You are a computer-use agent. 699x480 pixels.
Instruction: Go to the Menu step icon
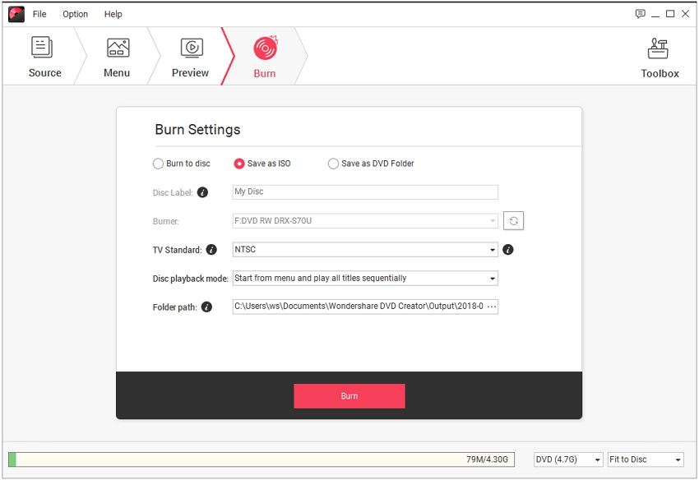[x=118, y=48]
